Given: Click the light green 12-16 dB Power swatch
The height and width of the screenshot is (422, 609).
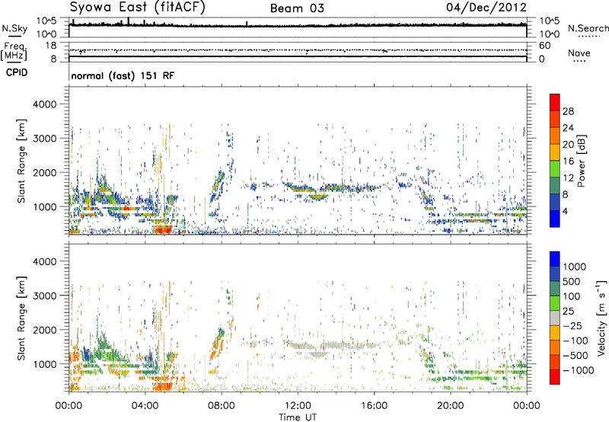Looking at the screenshot, I should click(x=555, y=168).
